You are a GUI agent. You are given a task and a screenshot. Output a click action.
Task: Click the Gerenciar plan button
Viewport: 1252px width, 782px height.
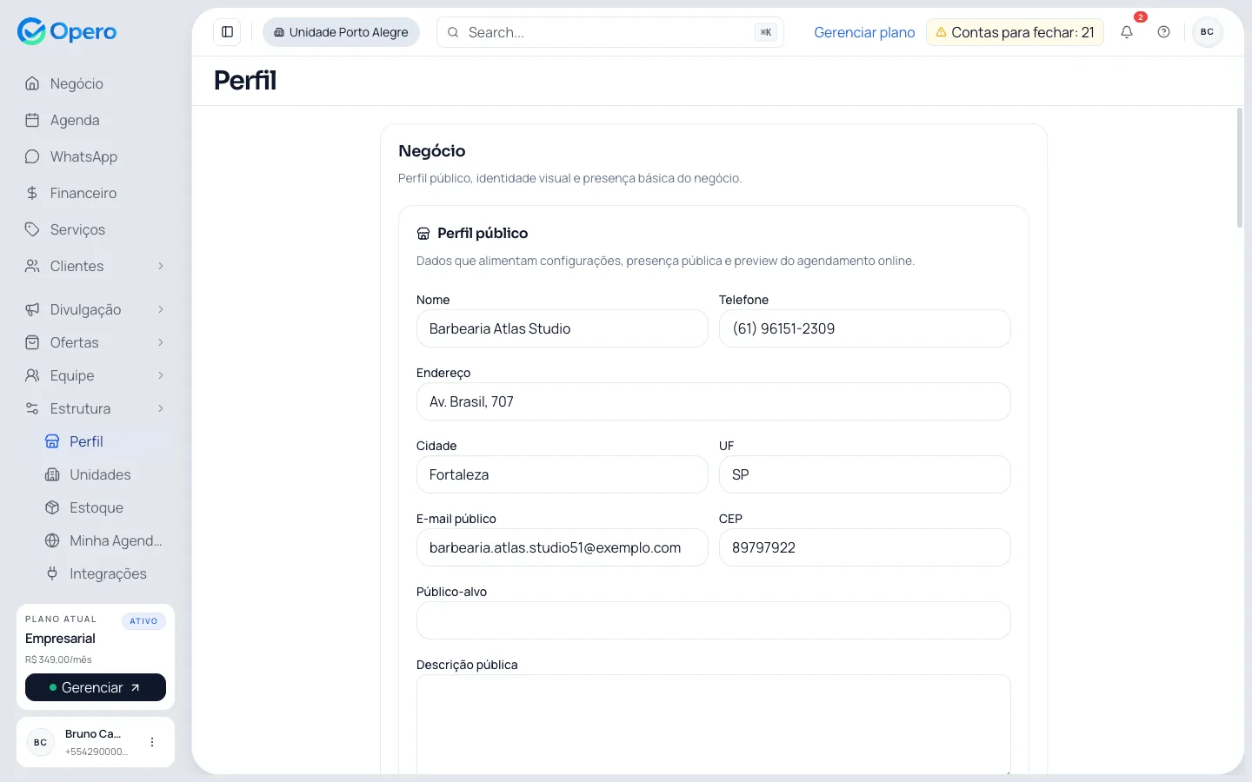[x=96, y=687]
